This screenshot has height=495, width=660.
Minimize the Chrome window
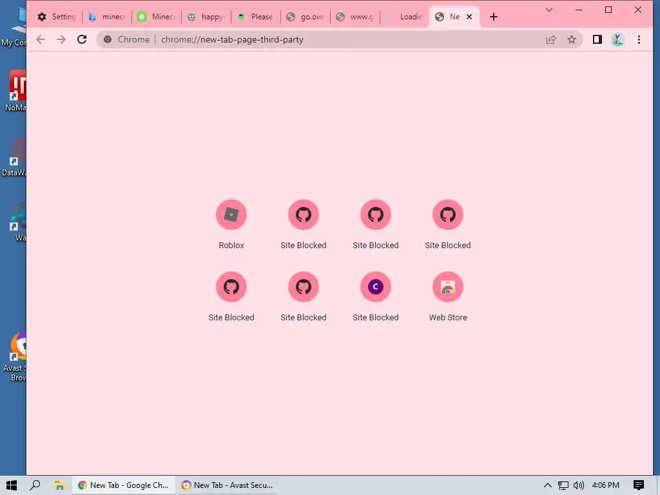(x=579, y=10)
